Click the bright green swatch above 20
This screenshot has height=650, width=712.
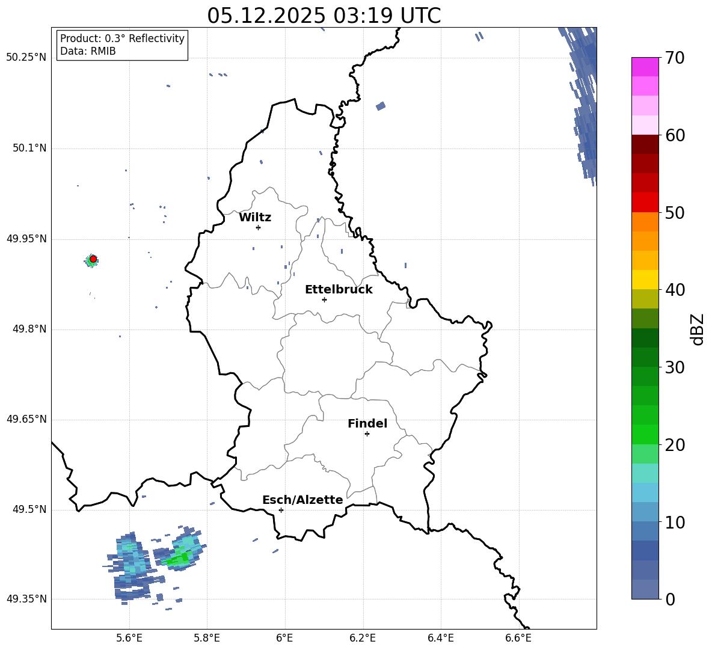[x=645, y=434]
